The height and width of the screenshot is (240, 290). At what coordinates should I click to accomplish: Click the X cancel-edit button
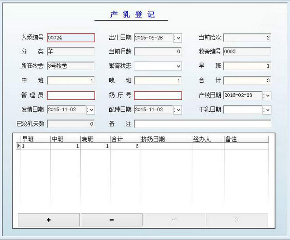point(237,220)
